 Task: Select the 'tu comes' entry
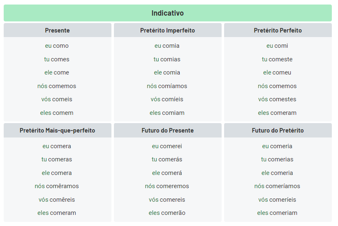point(57,59)
